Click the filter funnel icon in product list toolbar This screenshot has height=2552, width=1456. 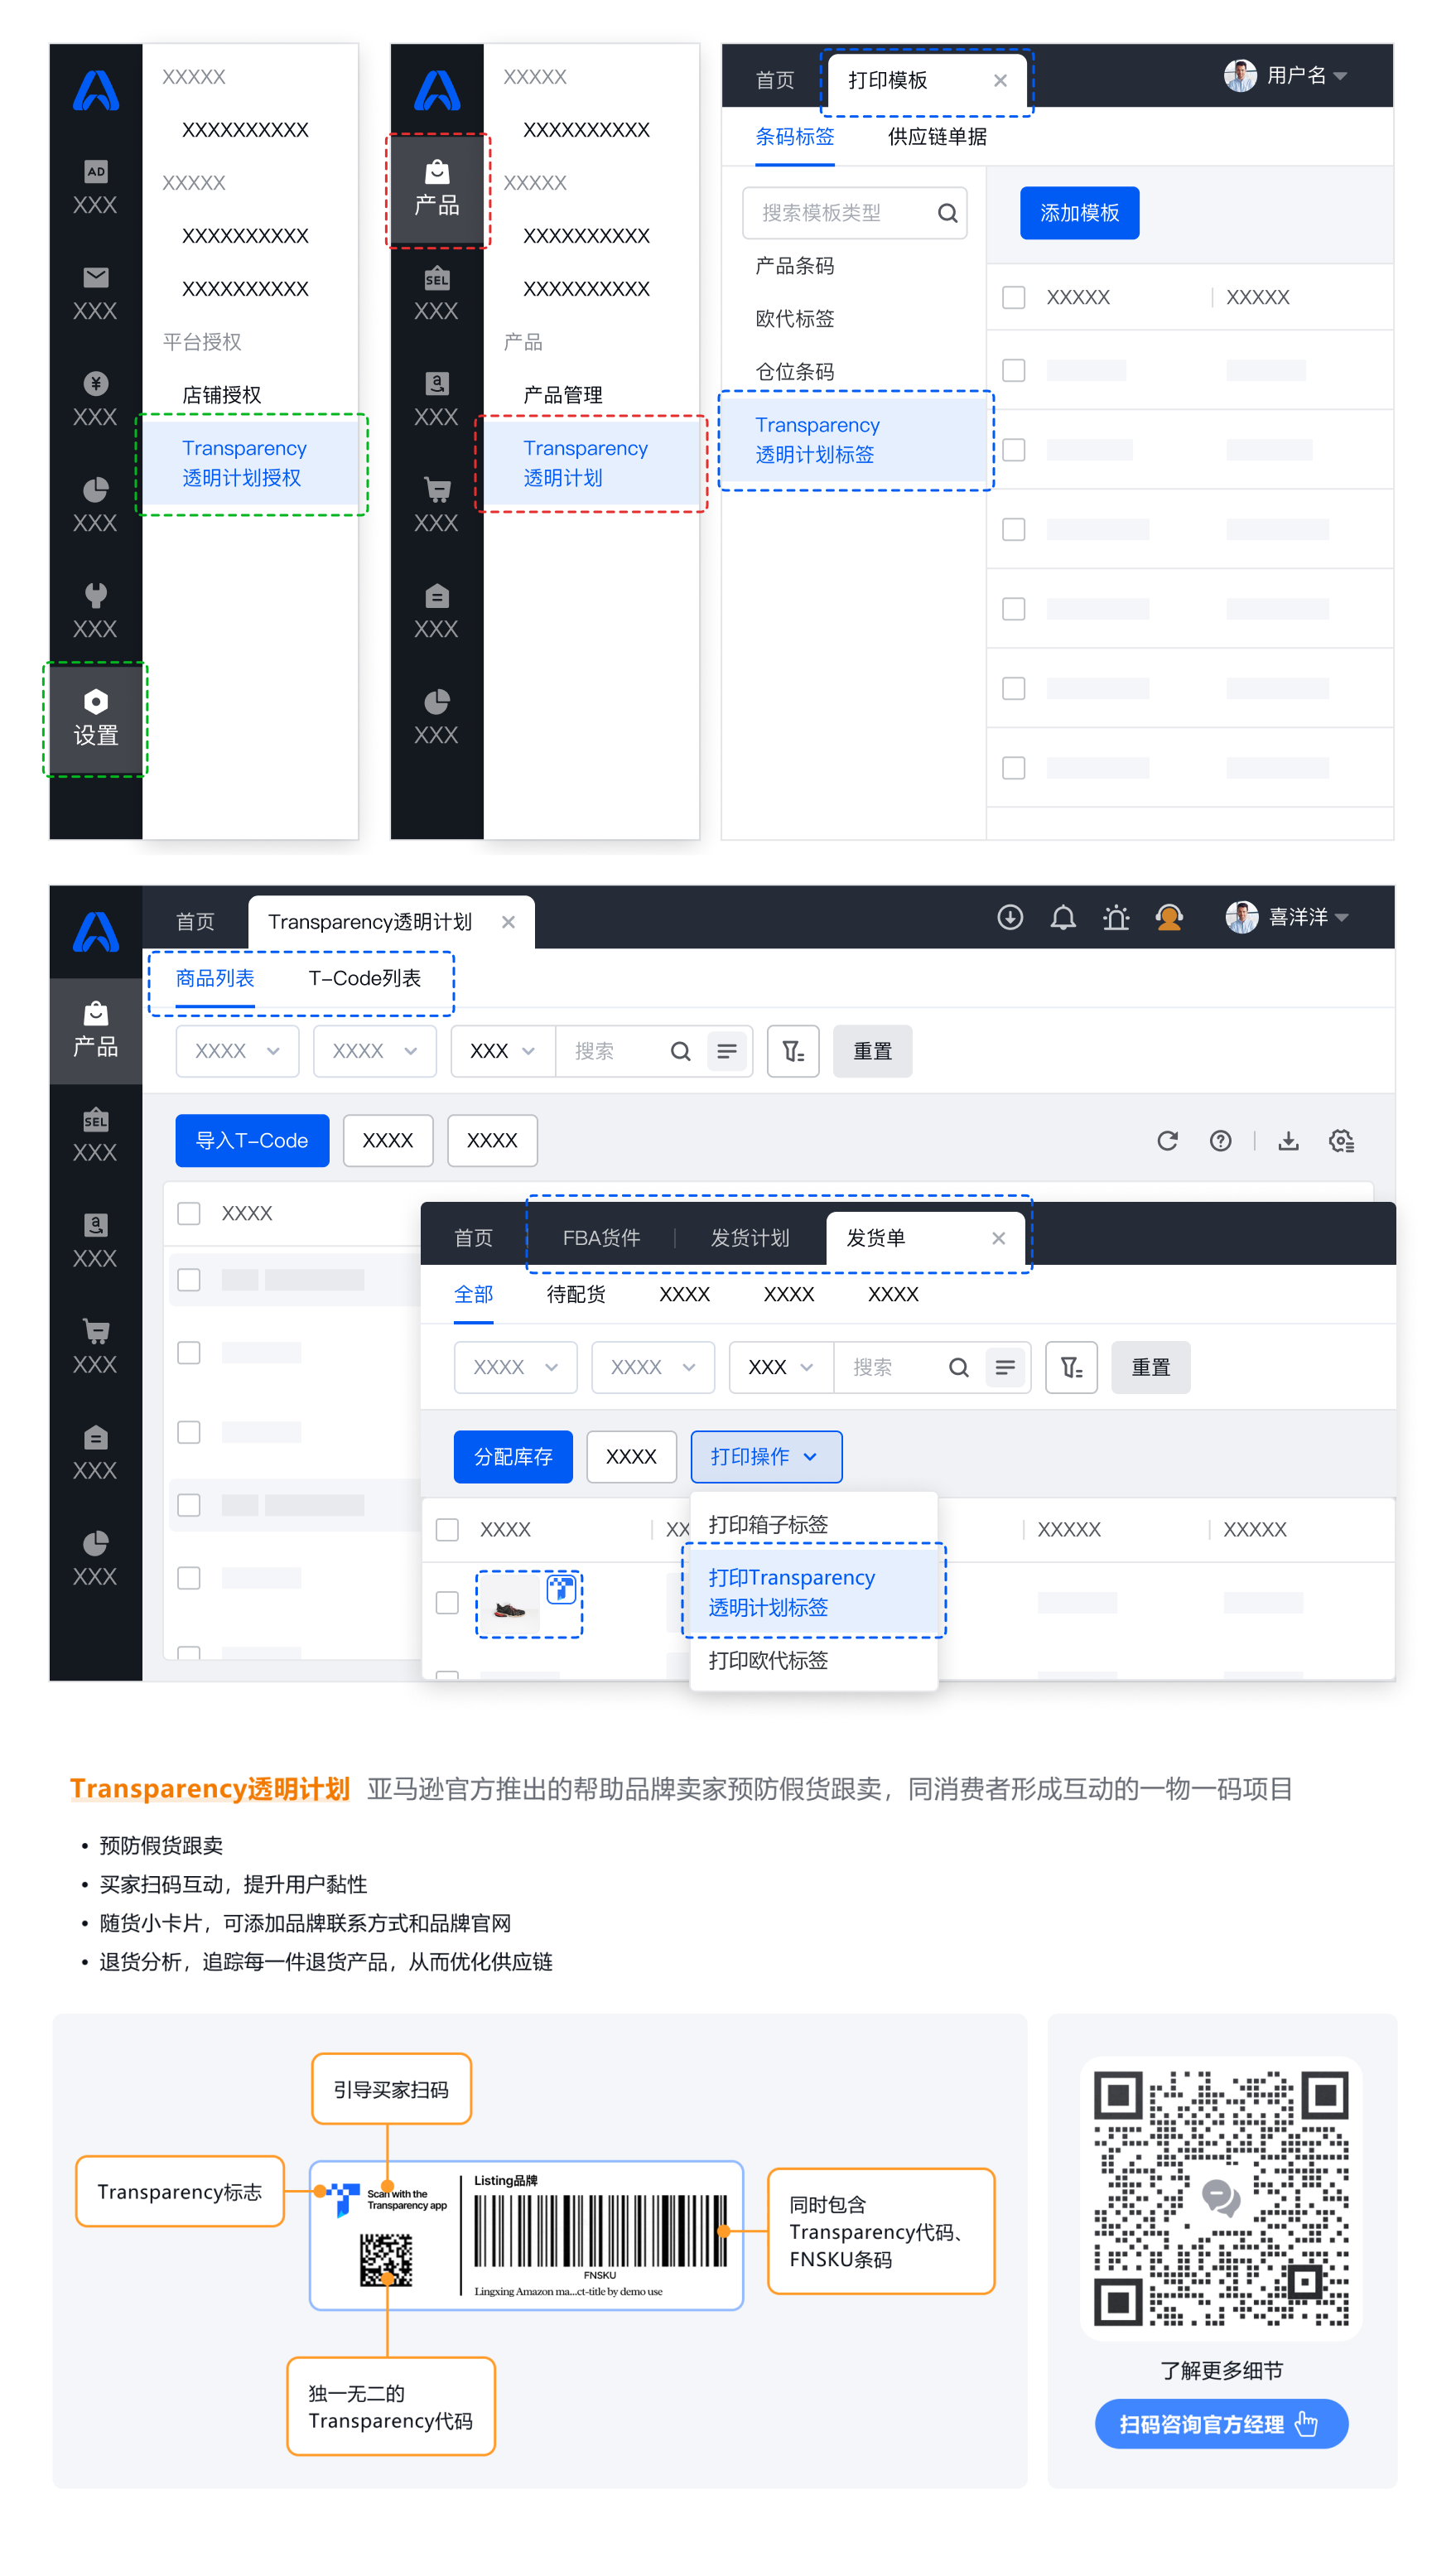(x=793, y=1051)
